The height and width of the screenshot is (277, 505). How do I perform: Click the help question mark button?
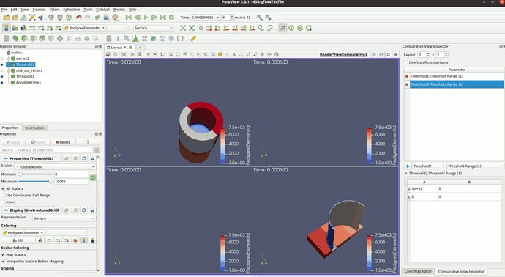pos(88,142)
